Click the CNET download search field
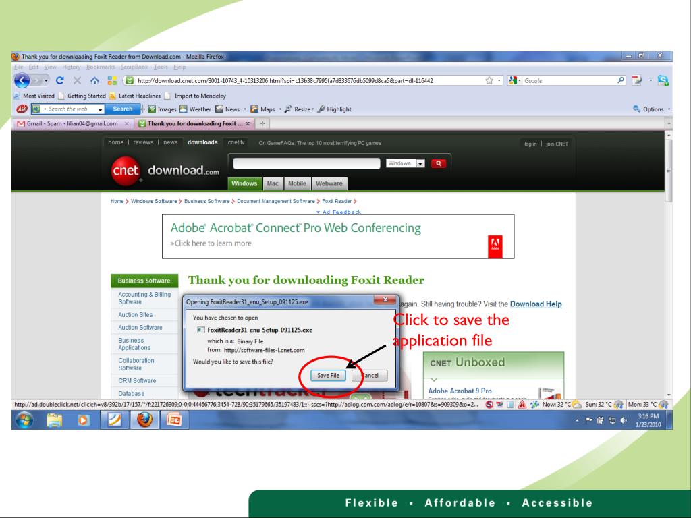691x518 pixels. click(306, 163)
